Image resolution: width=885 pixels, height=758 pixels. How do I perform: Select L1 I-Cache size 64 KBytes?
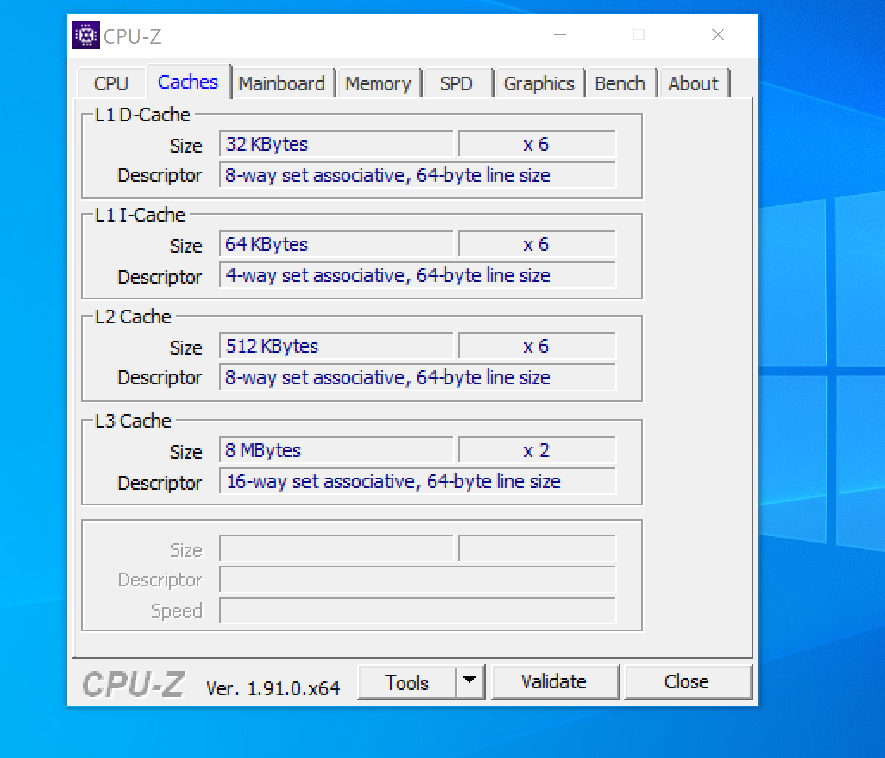click(336, 244)
